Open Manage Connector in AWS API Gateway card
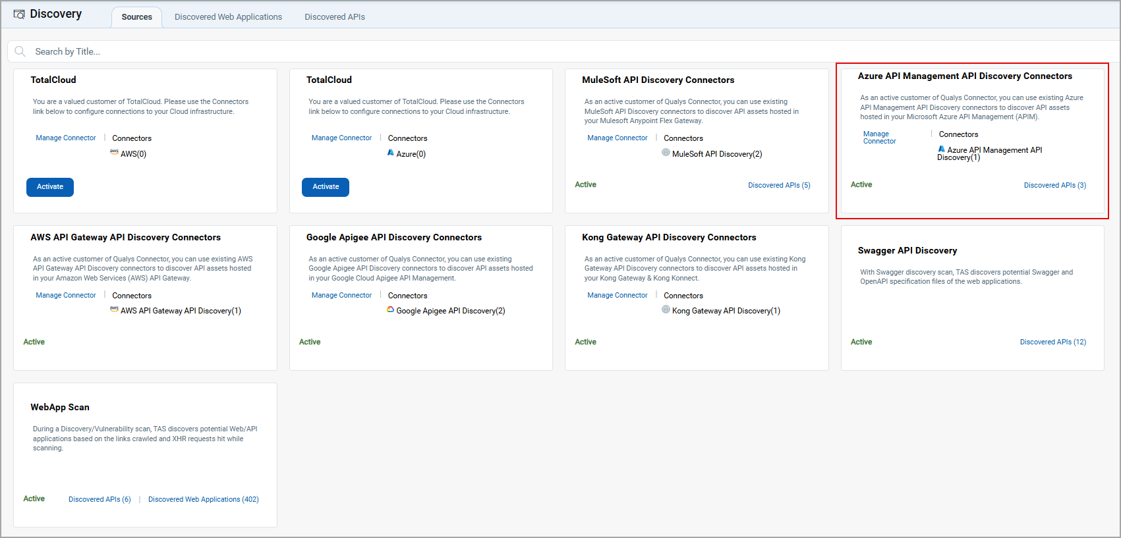 pos(66,296)
